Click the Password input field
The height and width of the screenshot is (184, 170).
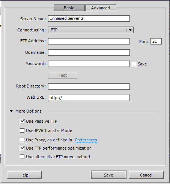89,64
